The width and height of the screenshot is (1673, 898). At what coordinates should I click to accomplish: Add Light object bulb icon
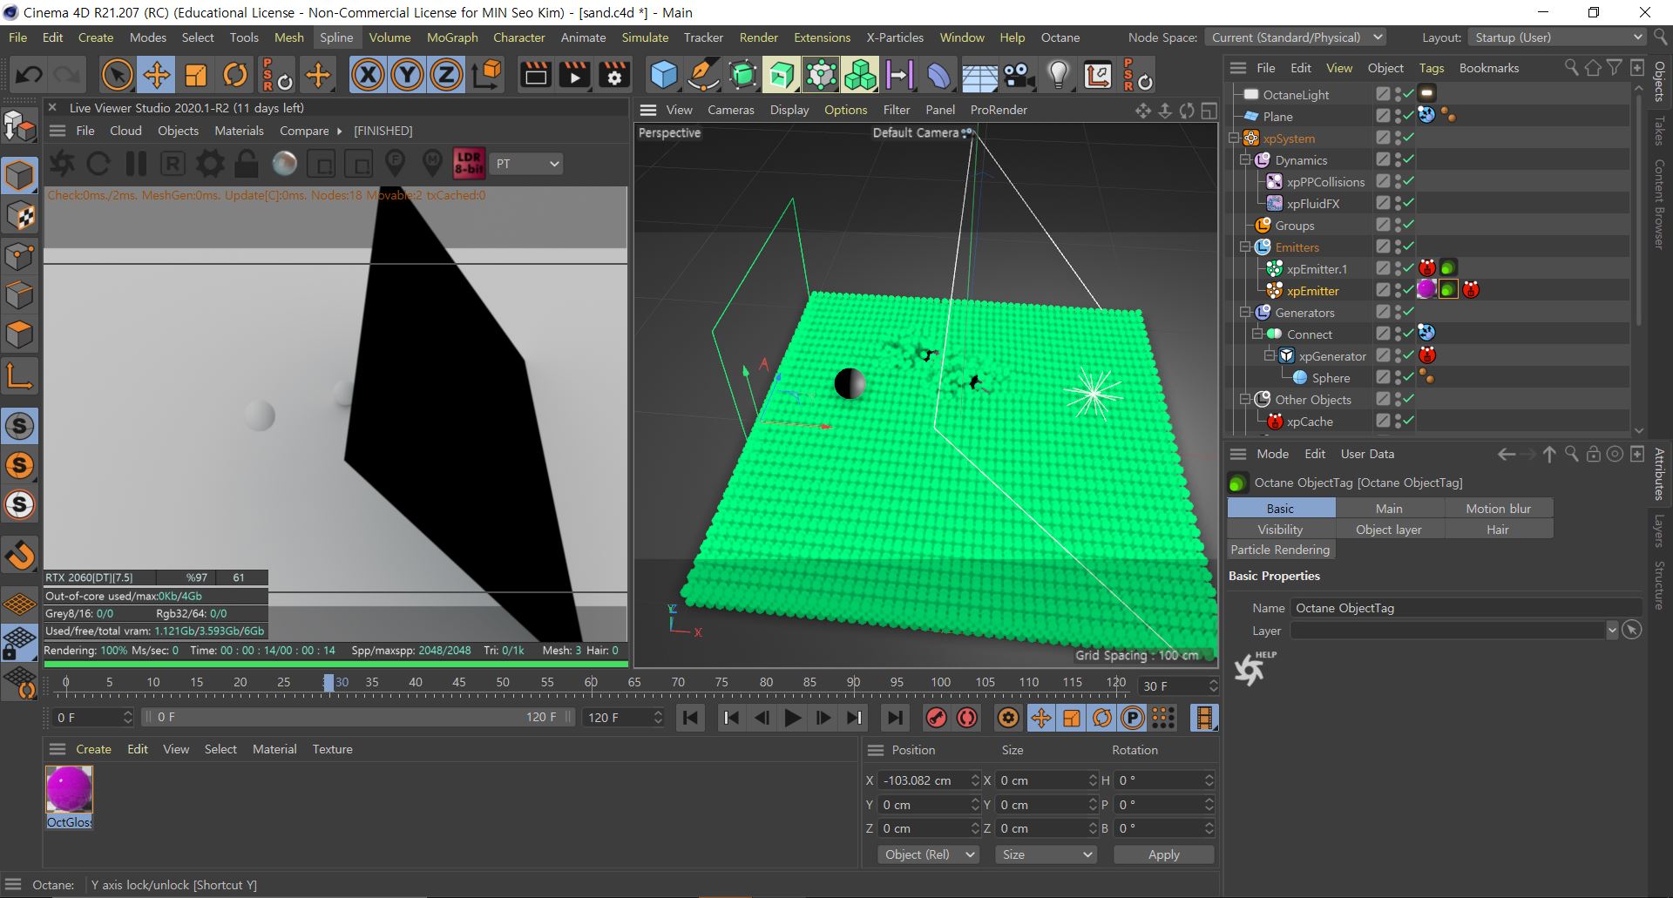[1058, 75]
